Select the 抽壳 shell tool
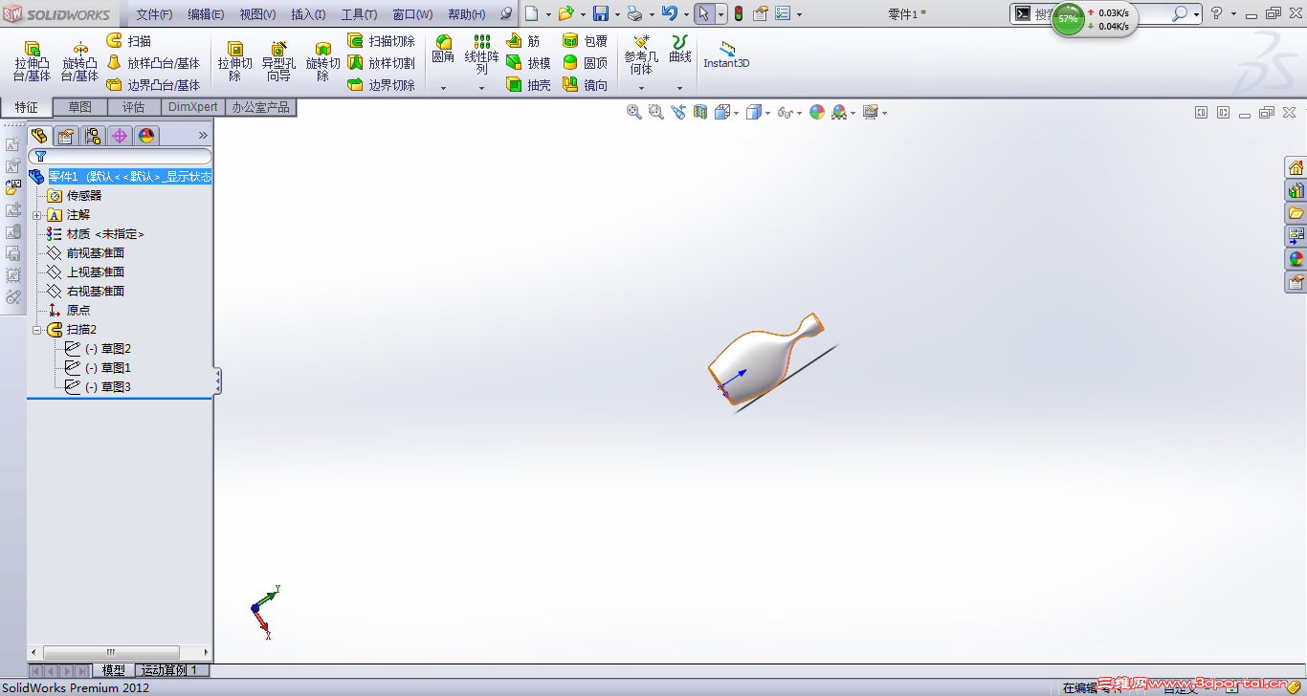The image size is (1307, 696). pos(528,85)
